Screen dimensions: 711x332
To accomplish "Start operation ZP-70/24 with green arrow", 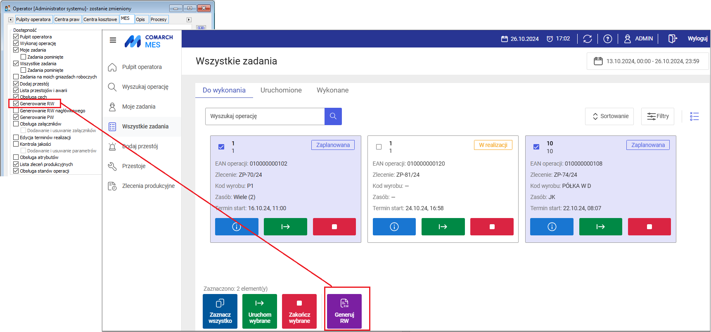I will point(285,227).
